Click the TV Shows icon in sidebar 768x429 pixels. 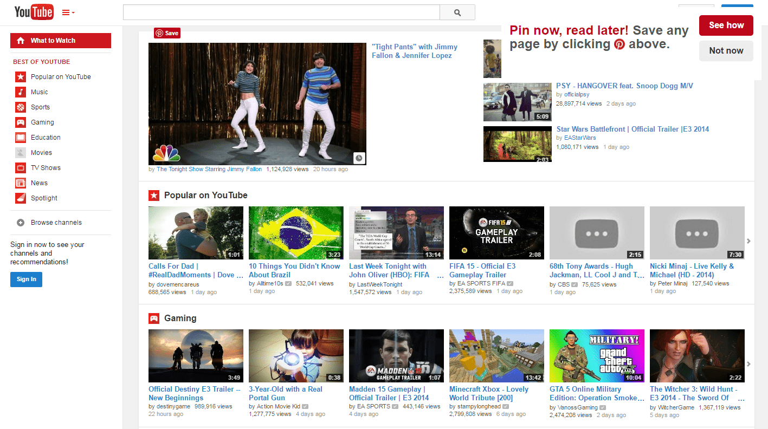coord(21,168)
